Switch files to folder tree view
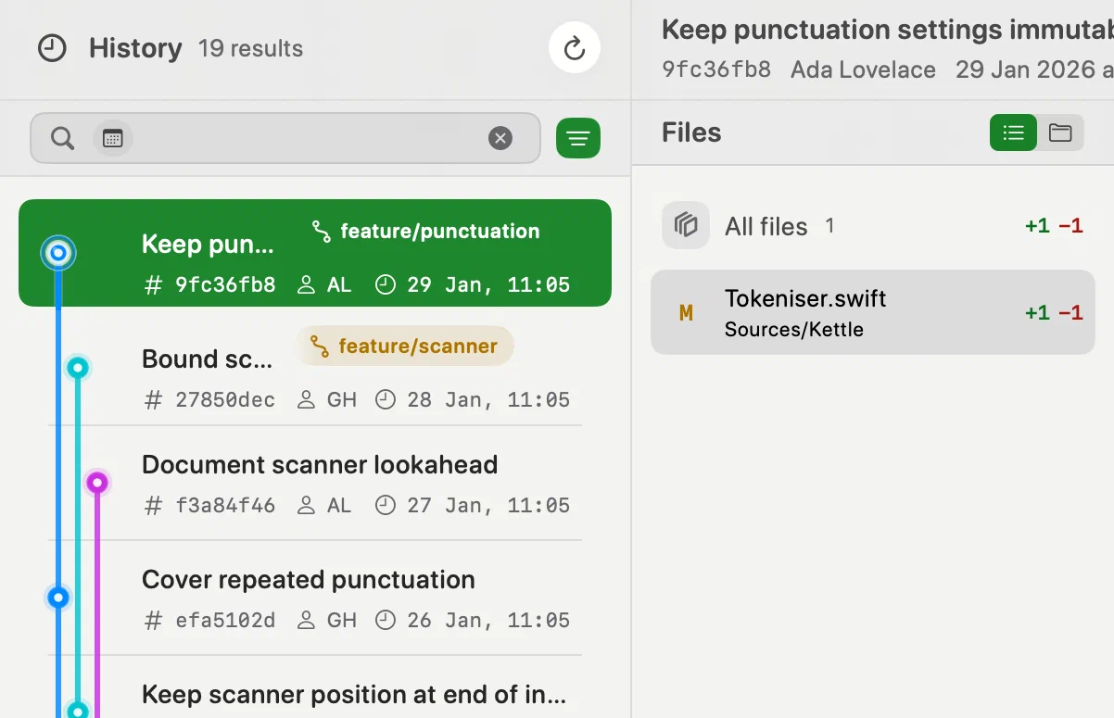The width and height of the screenshot is (1114, 718). pos(1060,132)
